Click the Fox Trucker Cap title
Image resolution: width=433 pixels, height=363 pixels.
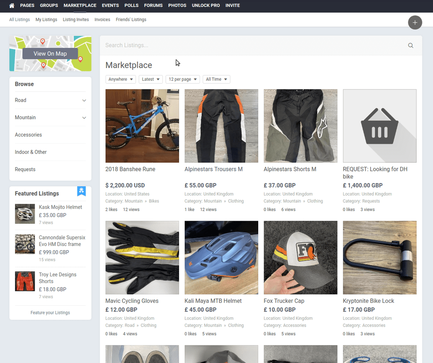(284, 301)
